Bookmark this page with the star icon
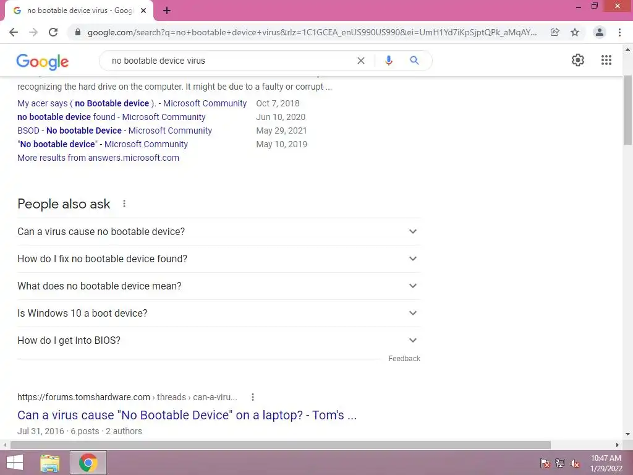 575,32
